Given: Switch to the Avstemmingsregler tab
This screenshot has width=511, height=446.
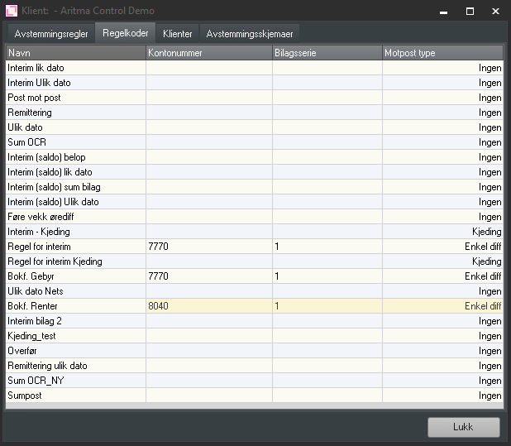Looking at the screenshot, I should (x=50, y=34).
